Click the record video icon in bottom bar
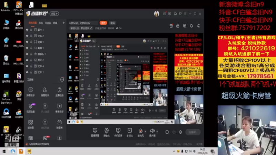276x155 pixels. click(x=167, y=132)
